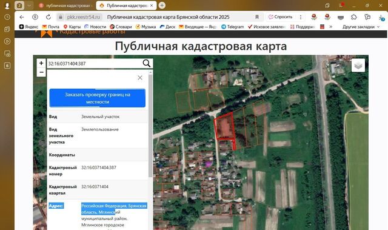Open the extensions puzzle icon
388x230 pixels.
(x=354, y=17)
